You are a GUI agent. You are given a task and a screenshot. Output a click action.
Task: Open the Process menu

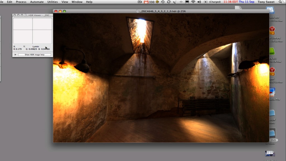click(x=21, y=2)
